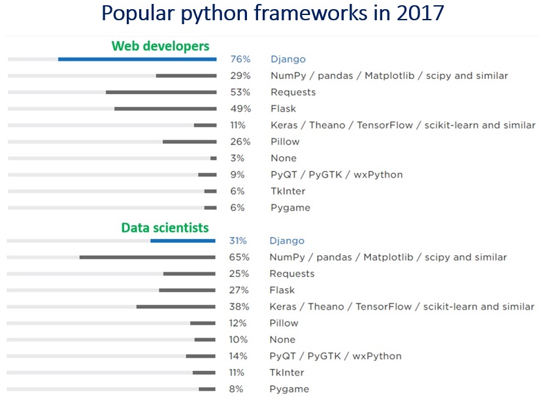Click the Keras / Theano label beside 11%
Screen dimensions: 541x401
pyautogui.click(x=402, y=125)
